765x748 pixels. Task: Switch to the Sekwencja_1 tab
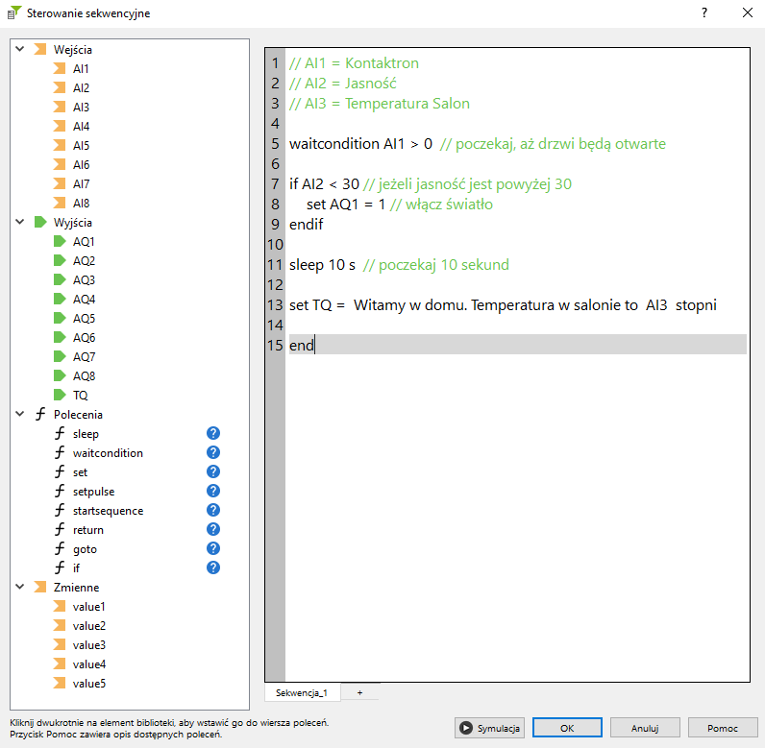pyautogui.click(x=302, y=691)
